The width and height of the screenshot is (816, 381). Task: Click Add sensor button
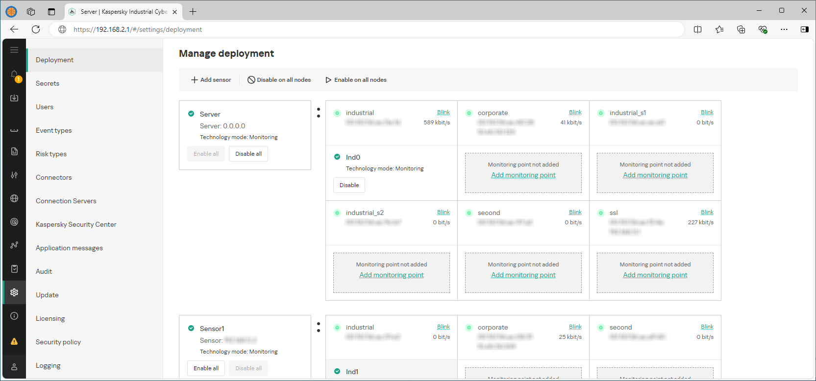tap(211, 80)
